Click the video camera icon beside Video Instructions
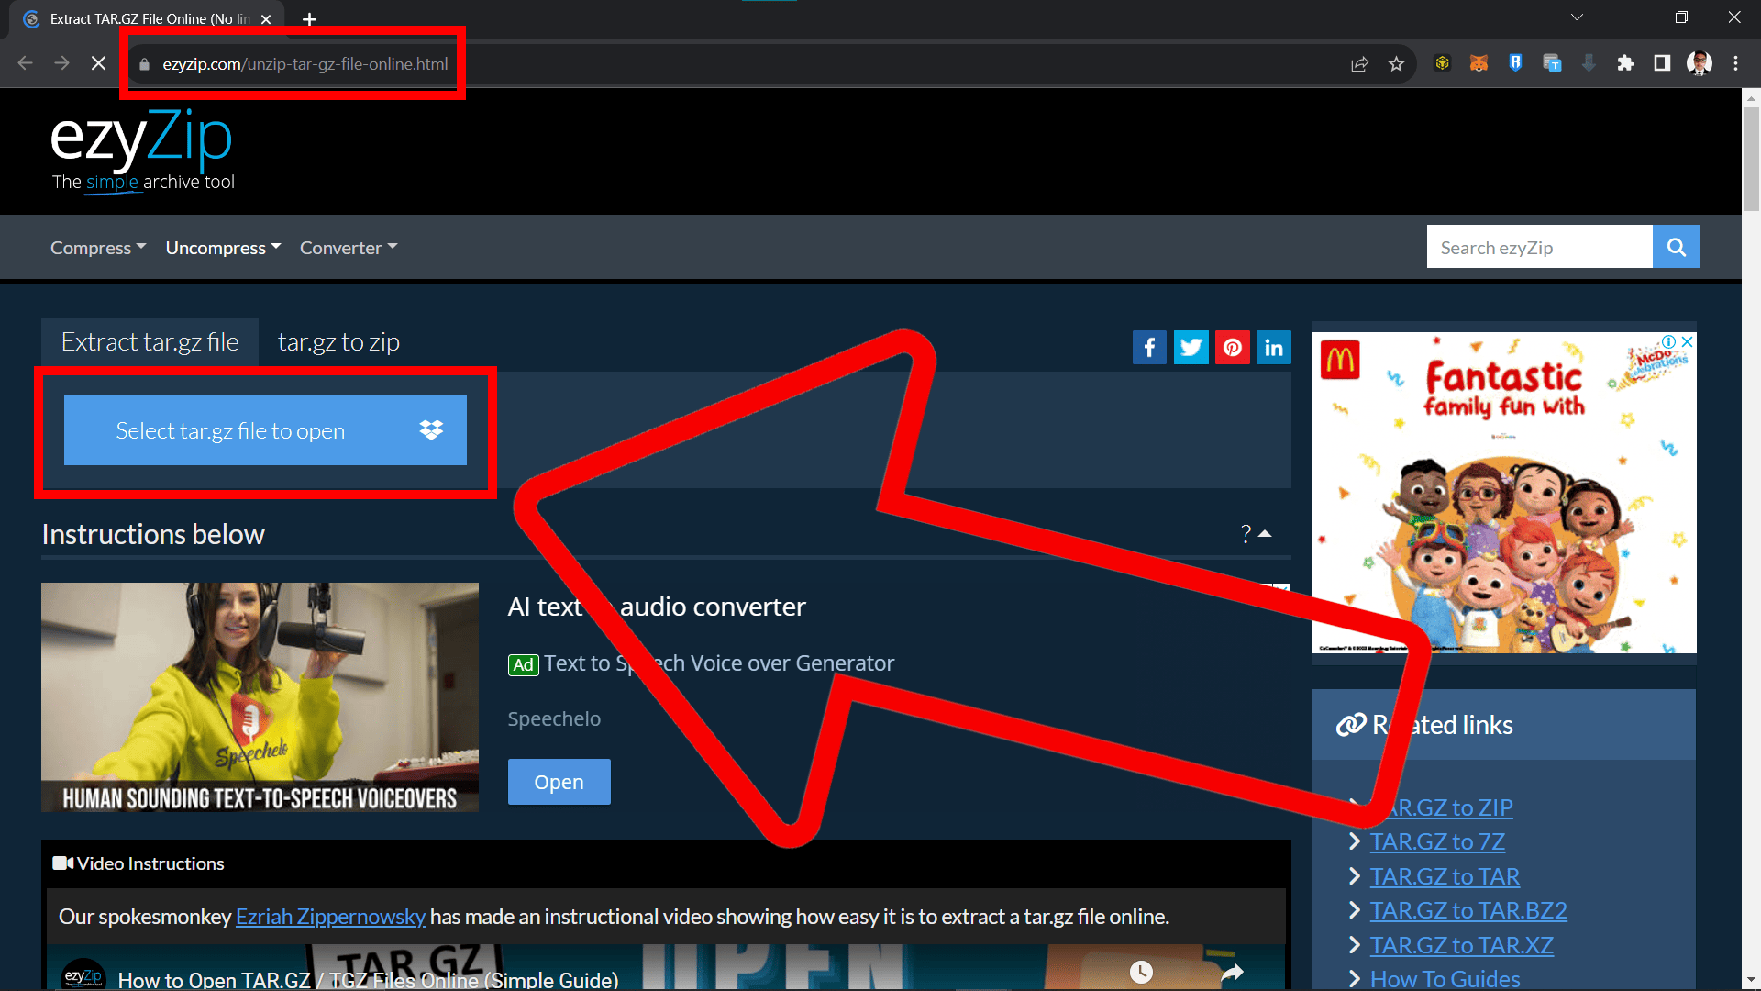1761x991 pixels. [61, 863]
